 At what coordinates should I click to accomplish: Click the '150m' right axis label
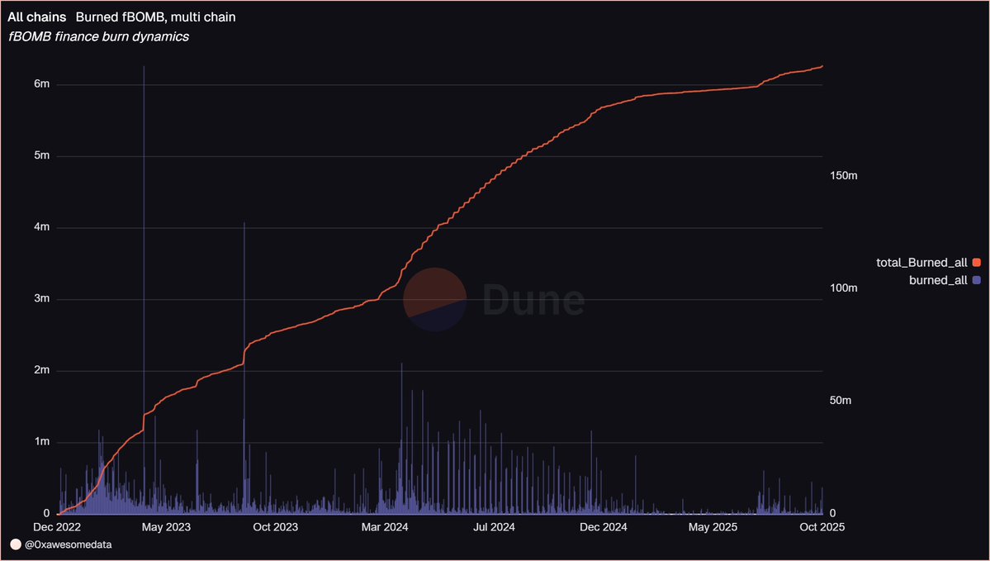coord(843,176)
